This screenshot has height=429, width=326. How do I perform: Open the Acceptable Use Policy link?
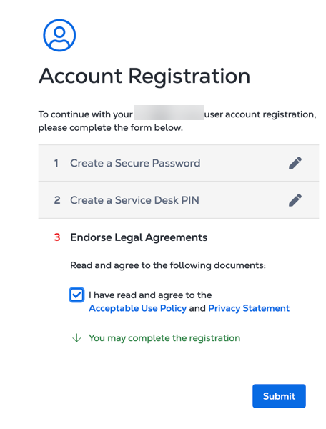pos(137,308)
